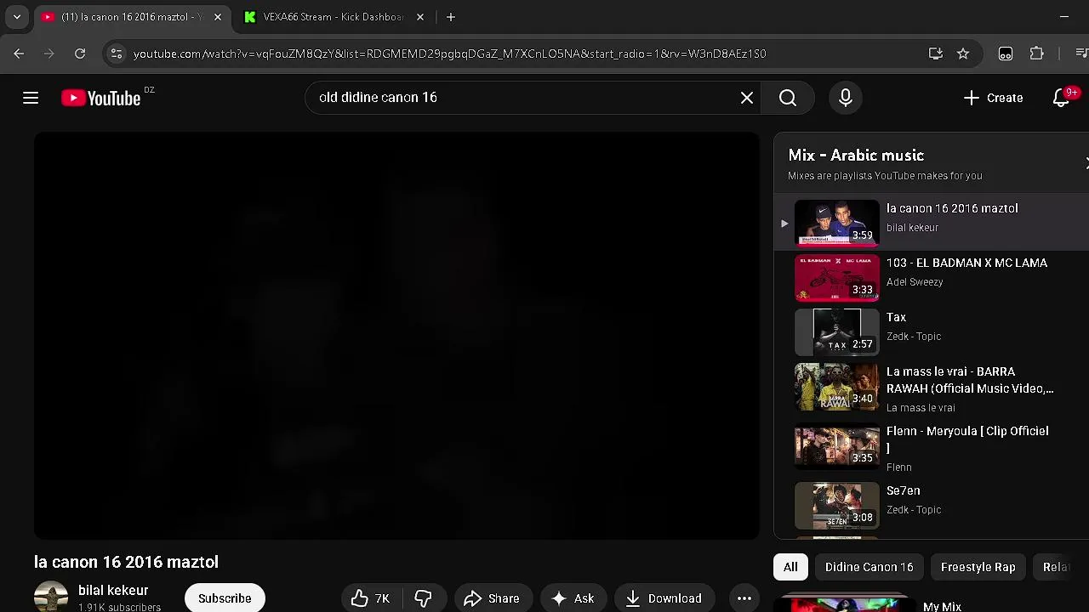Bookmark this page with star icon

pyautogui.click(x=963, y=54)
